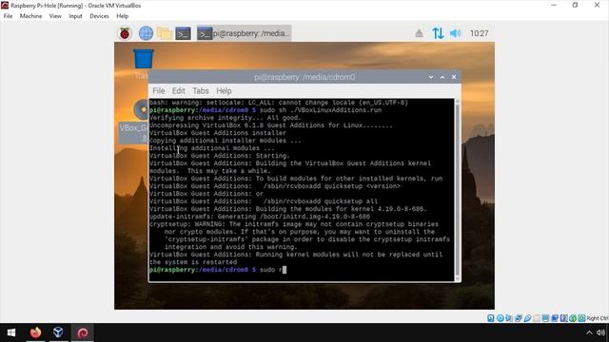Click 'the system is restarted' output line

tap(193, 262)
